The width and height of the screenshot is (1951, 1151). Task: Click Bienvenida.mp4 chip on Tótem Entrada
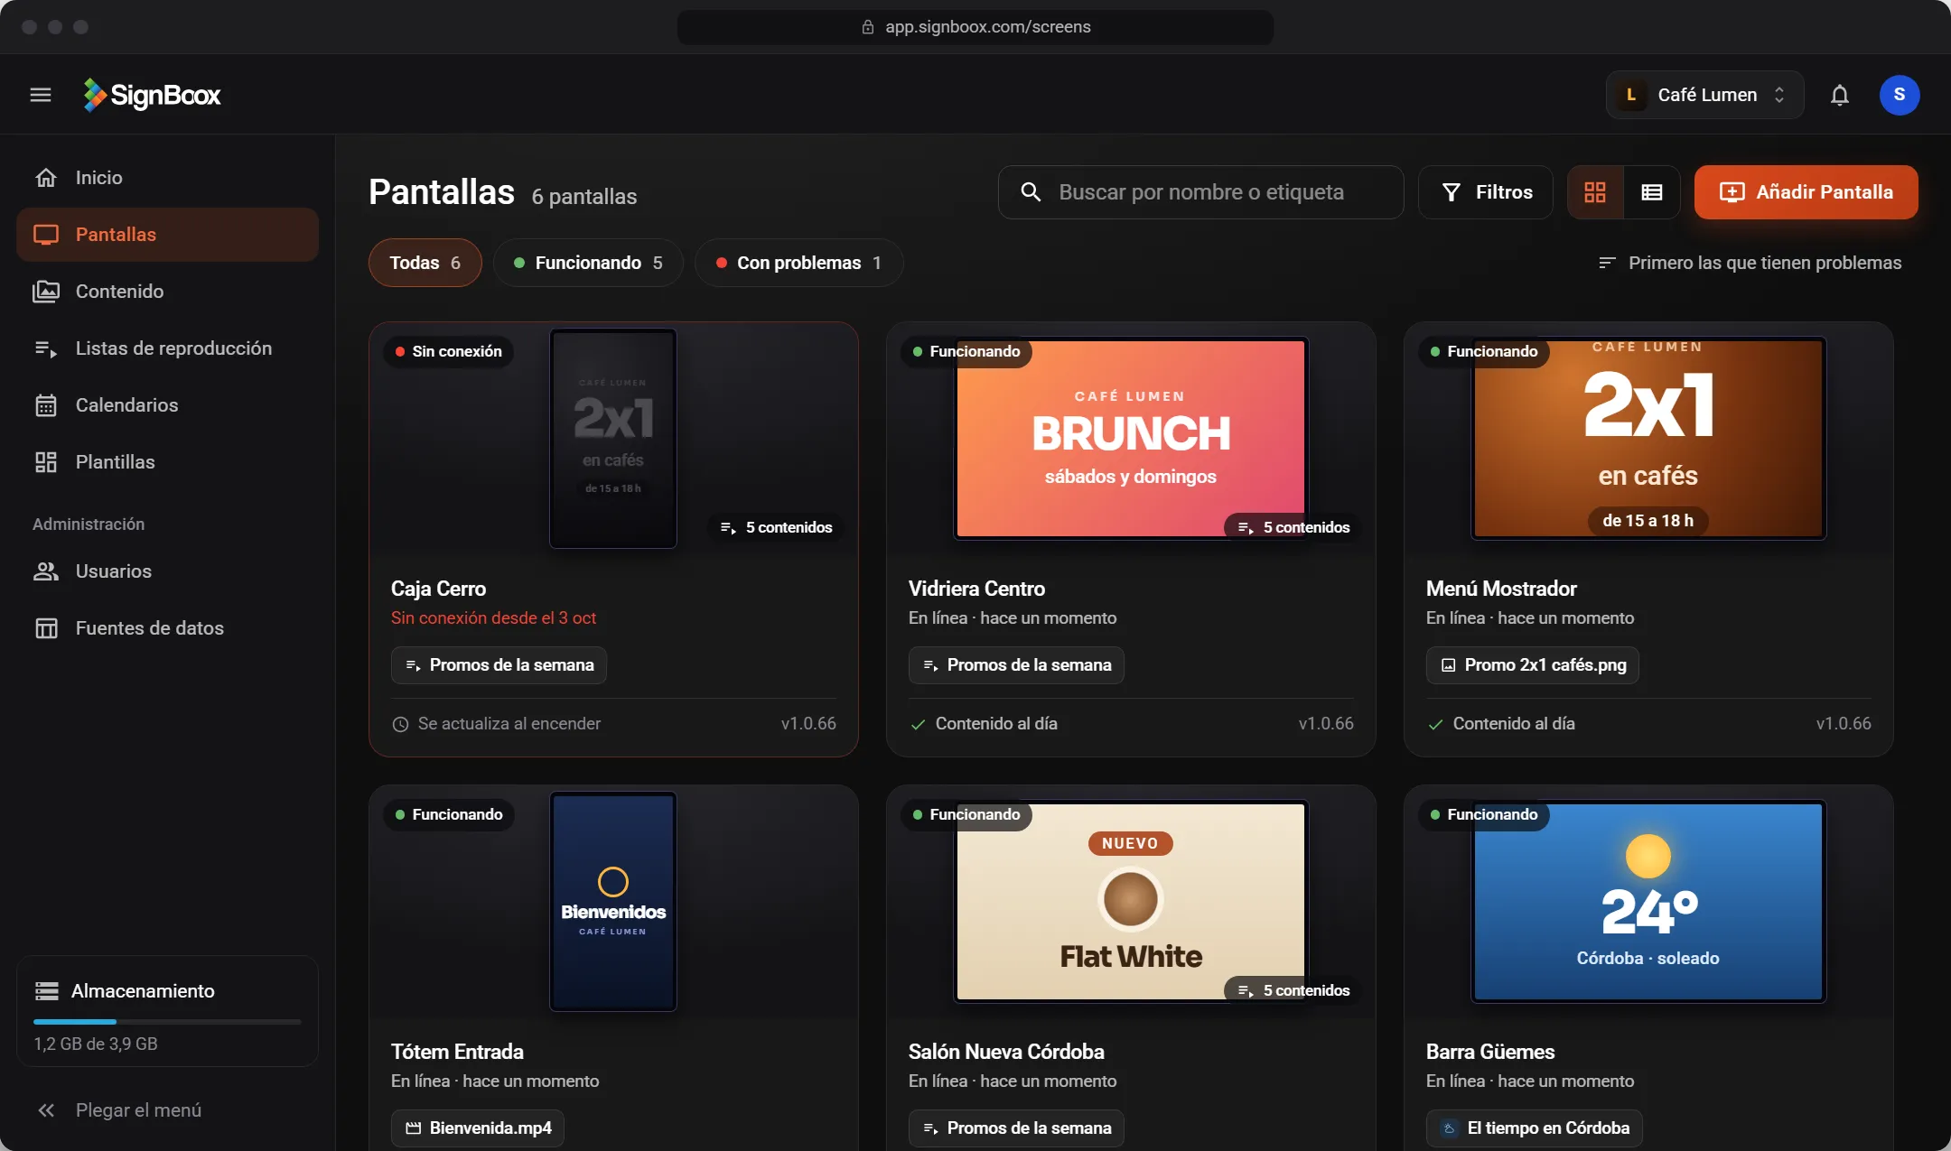pyautogui.click(x=478, y=1128)
